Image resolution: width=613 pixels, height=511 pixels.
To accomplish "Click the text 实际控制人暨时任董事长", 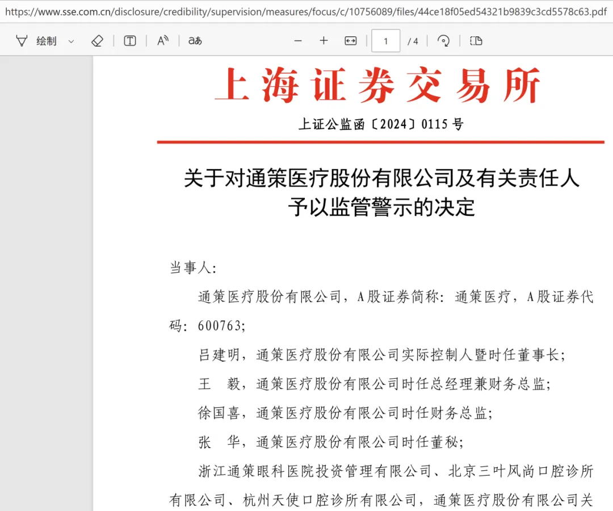I will 480,355.
